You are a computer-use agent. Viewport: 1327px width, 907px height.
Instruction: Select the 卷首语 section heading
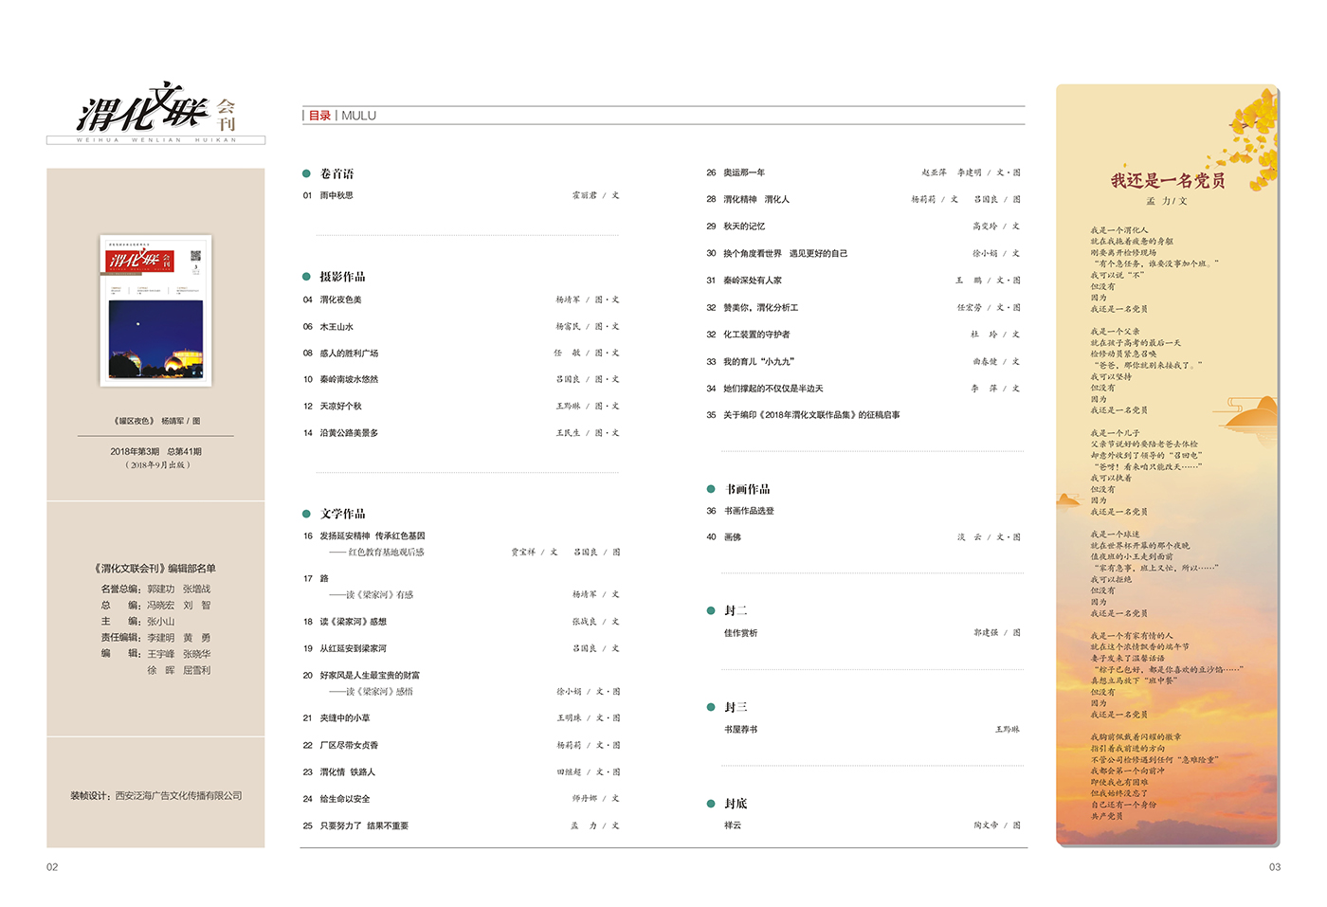pos(336,173)
